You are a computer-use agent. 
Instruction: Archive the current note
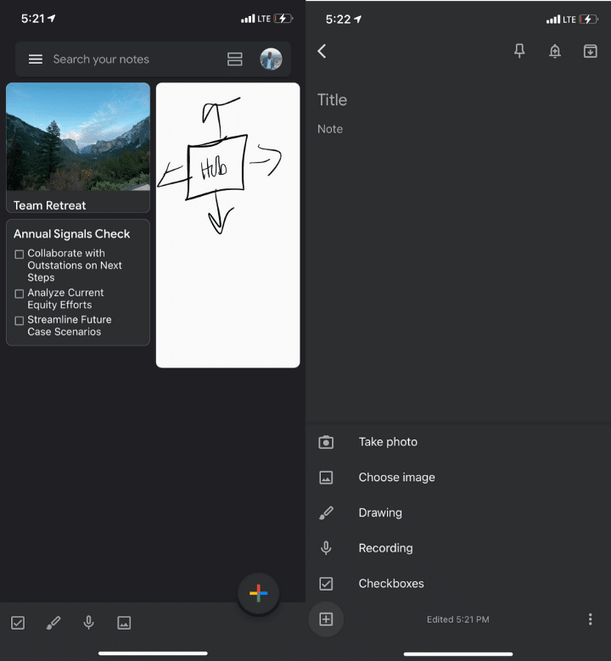tap(591, 51)
